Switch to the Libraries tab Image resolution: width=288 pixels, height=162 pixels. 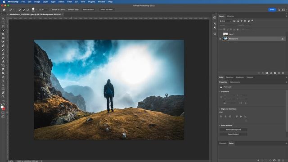[x=230, y=16]
